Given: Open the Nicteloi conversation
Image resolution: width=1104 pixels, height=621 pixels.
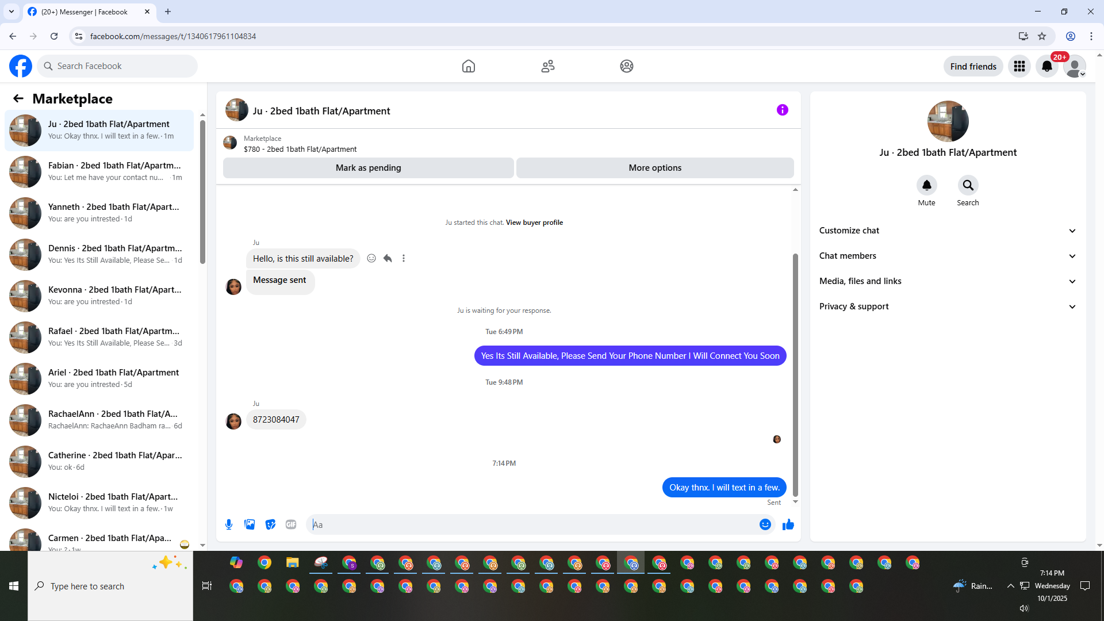Looking at the screenshot, I should [99, 503].
